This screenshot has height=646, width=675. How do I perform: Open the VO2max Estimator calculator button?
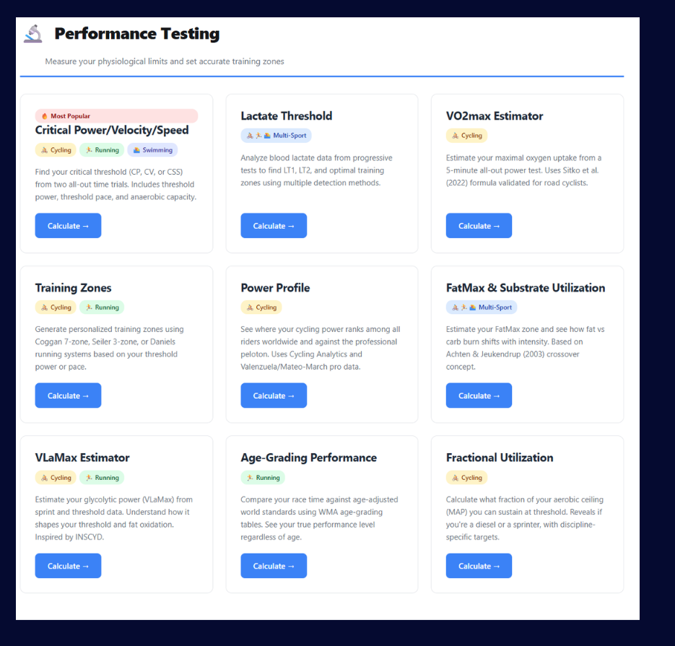479,226
